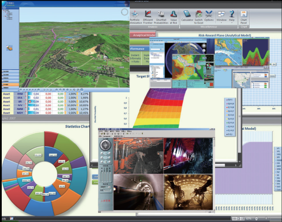Image resolution: width=282 pixels, height=222 pixels.
Task: Select the tunnel camera feed thumbnail
Action: [138, 192]
